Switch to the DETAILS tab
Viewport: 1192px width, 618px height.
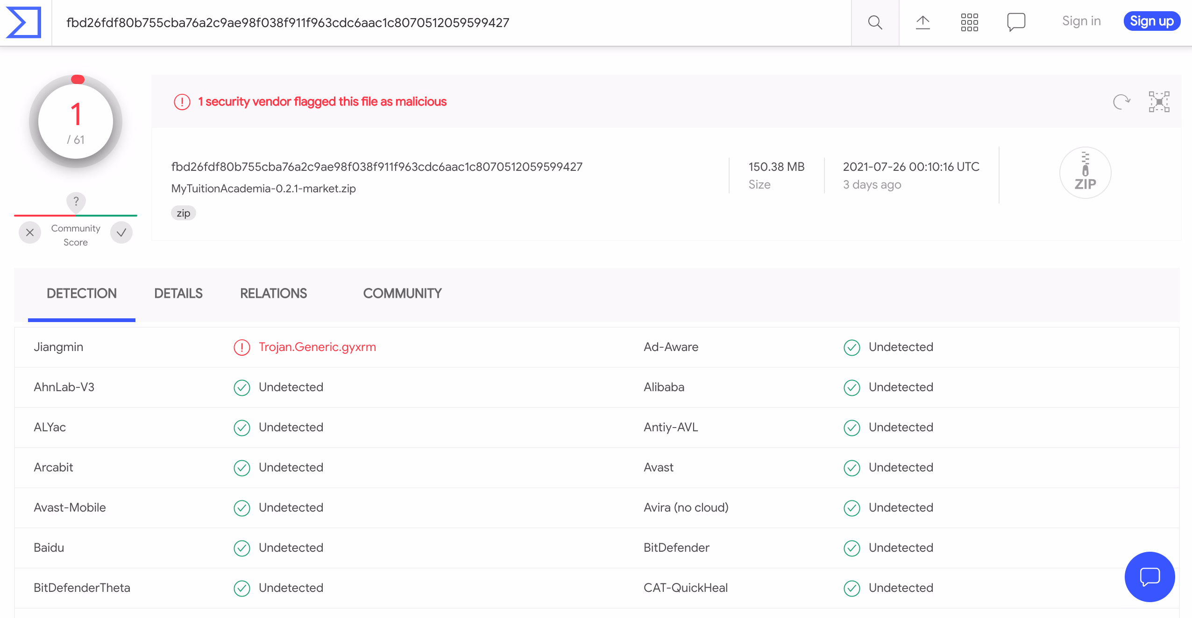(178, 294)
